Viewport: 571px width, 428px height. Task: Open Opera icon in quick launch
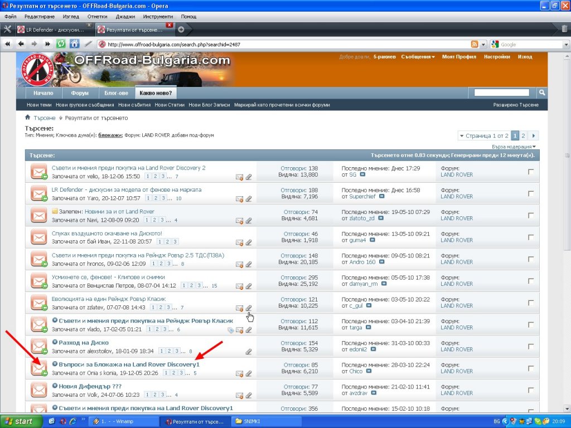tap(62, 421)
